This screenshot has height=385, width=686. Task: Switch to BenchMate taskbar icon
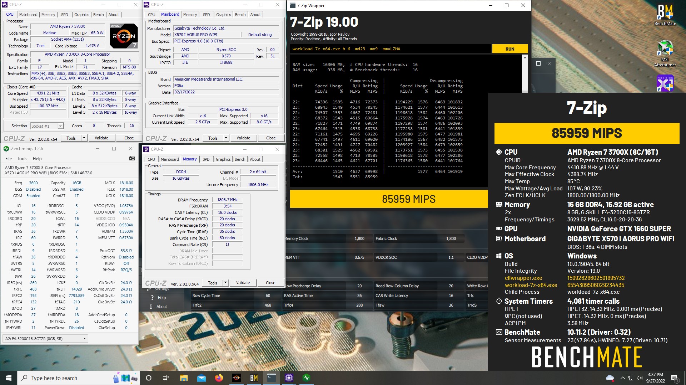click(254, 378)
